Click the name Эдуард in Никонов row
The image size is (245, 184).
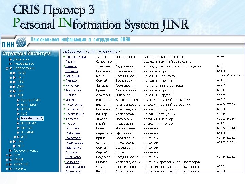[102, 86]
